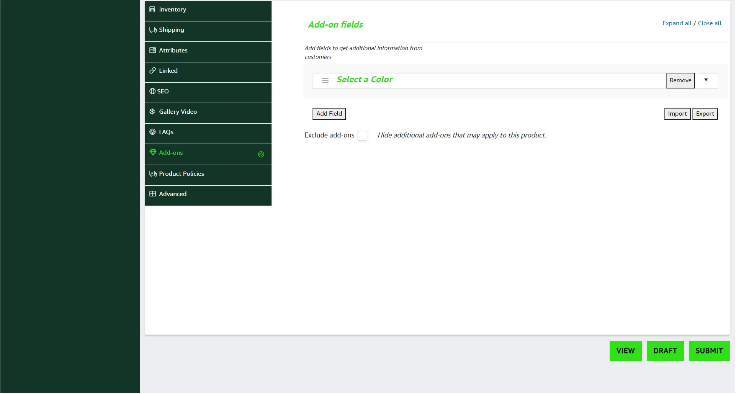Viewport: 736px width, 394px height.
Task: Click the Exclude add-ons label
Action: coord(329,136)
